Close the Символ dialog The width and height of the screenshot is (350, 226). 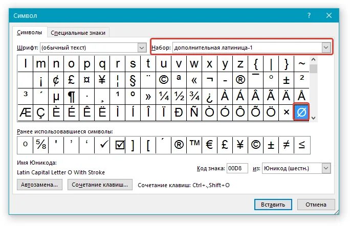point(329,15)
